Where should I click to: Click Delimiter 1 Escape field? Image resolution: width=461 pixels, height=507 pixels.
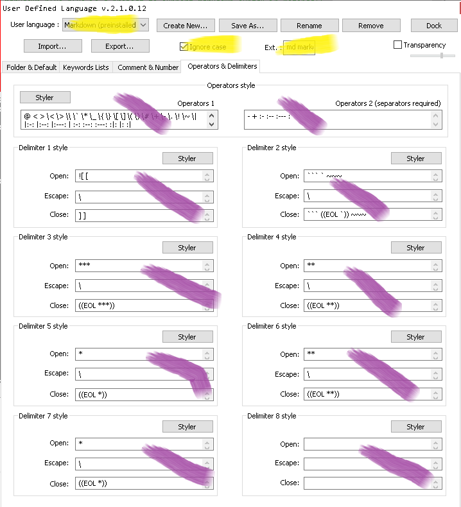pos(144,196)
